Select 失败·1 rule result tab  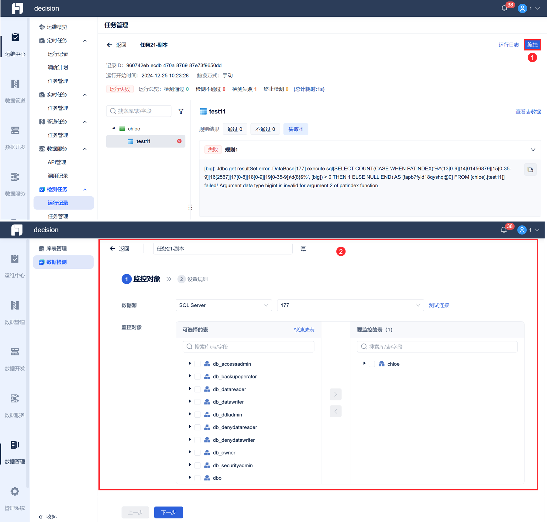click(295, 129)
